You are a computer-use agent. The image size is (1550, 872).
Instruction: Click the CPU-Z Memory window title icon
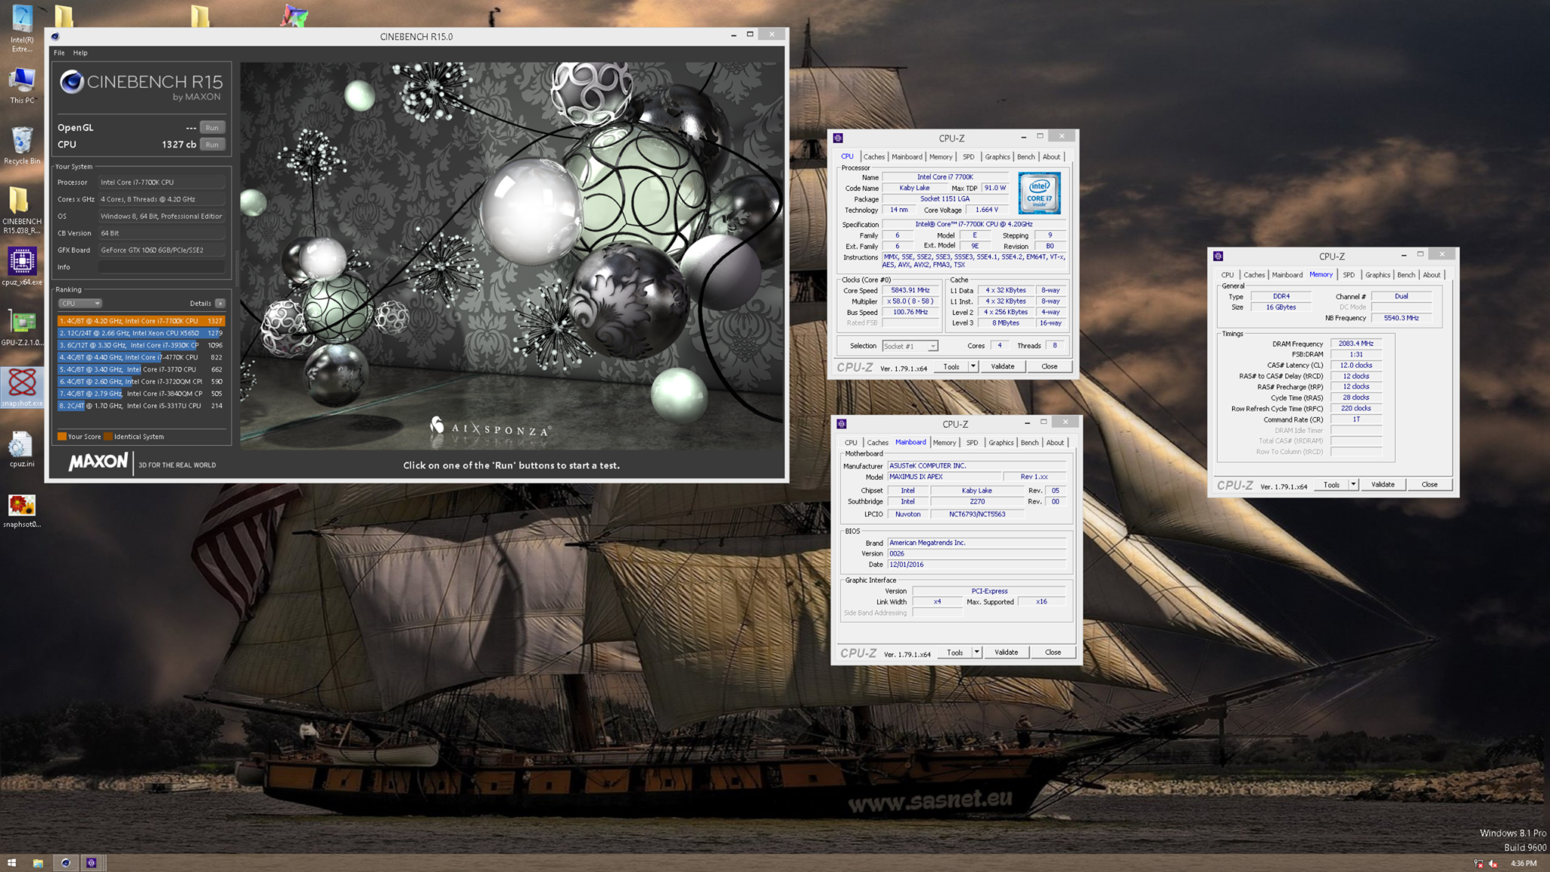point(1218,256)
